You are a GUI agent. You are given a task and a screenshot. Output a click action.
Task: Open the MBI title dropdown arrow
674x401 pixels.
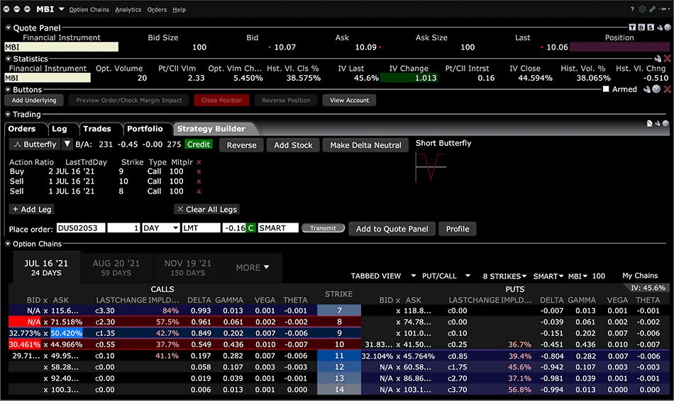coord(62,9)
